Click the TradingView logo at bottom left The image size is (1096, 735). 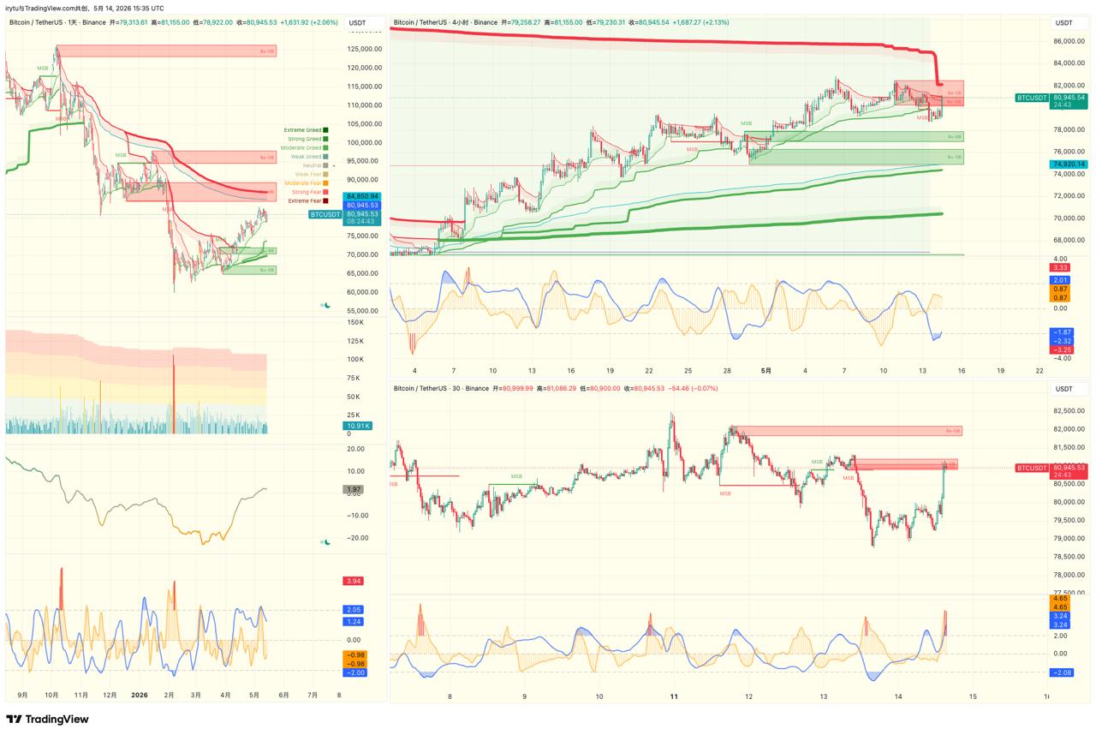47,720
